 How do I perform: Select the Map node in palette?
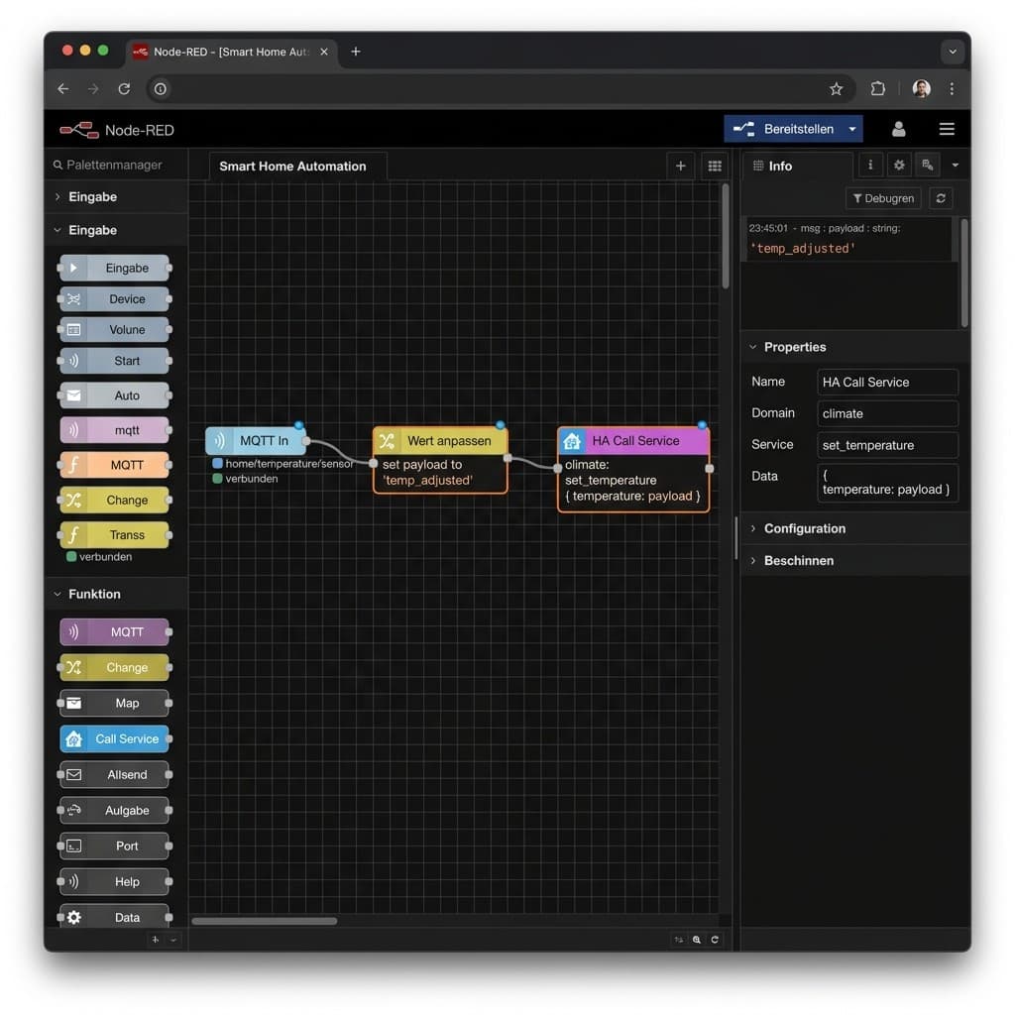(115, 703)
